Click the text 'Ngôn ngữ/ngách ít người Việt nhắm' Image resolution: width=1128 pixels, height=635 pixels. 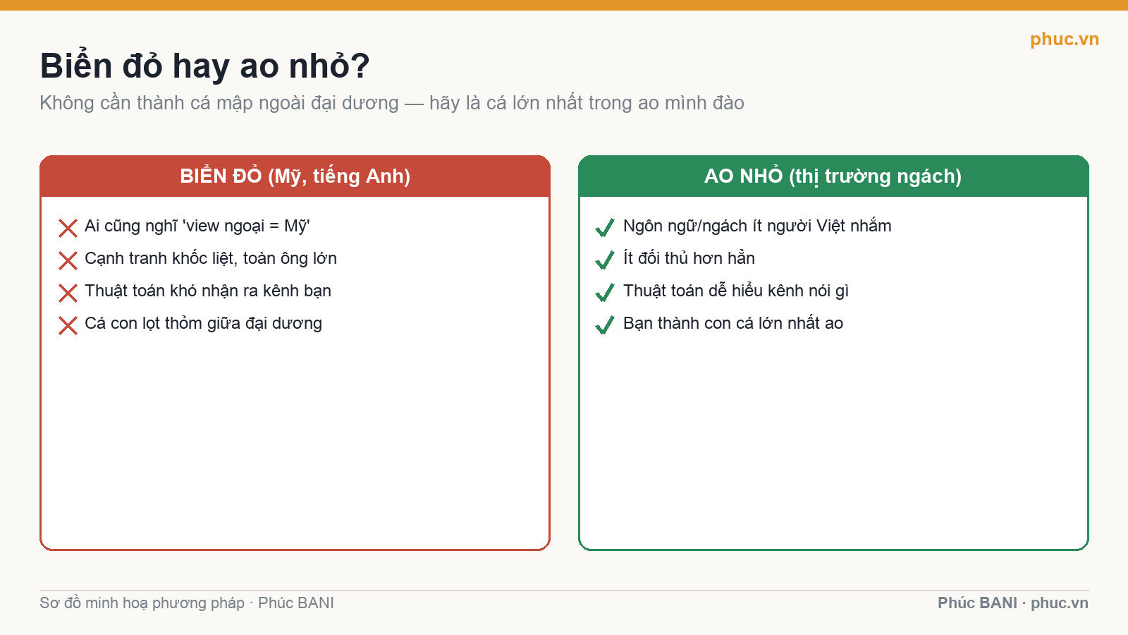click(757, 226)
